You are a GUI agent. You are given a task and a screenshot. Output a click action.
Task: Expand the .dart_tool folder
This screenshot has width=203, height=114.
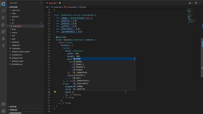coord(25,10)
